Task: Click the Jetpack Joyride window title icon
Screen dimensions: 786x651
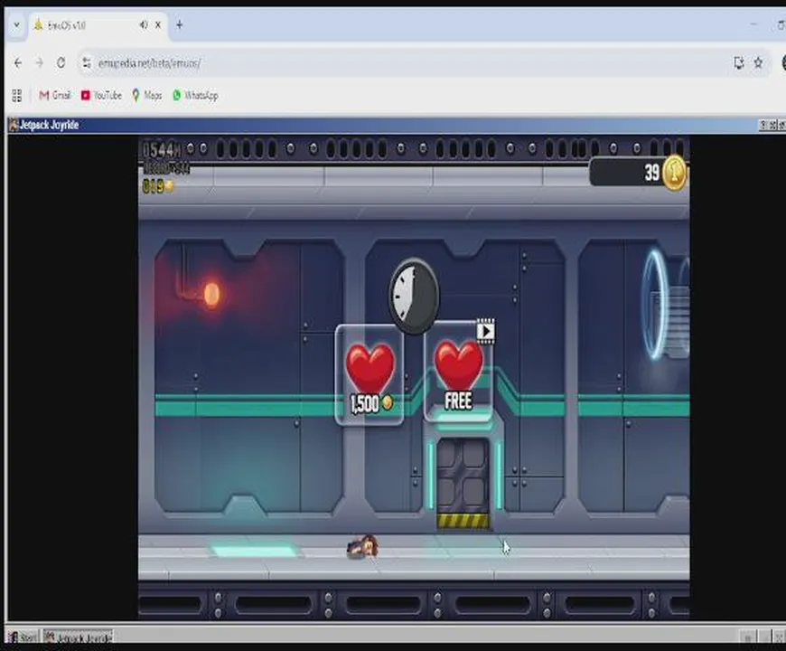Action: pyautogui.click(x=14, y=125)
